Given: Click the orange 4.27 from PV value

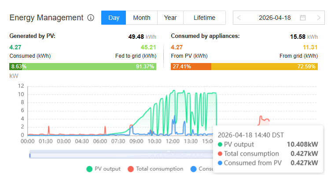Looking at the screenshot, I should [177, 47].
